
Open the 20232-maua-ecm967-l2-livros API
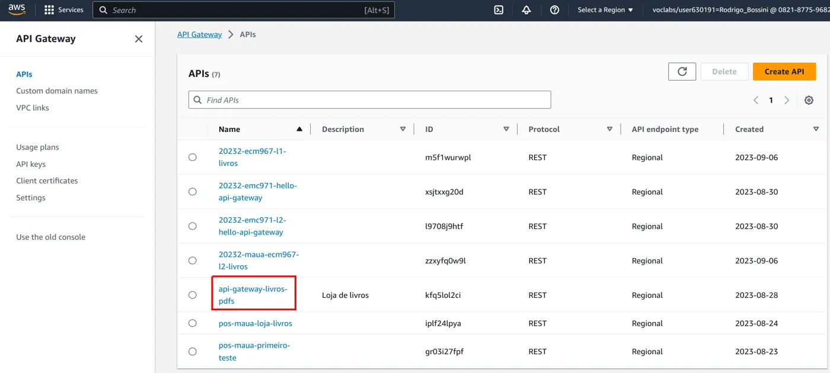(259, 261)
